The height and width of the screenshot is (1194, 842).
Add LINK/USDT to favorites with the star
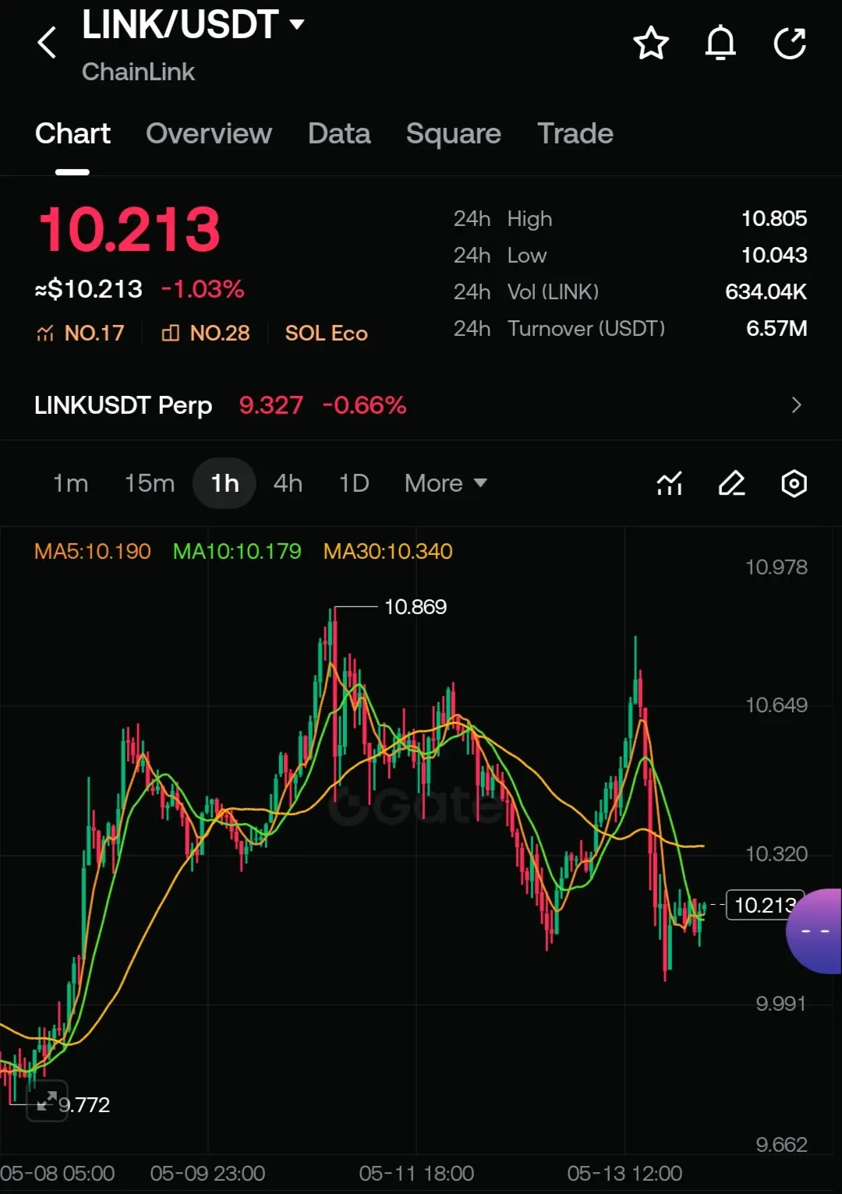651,43
